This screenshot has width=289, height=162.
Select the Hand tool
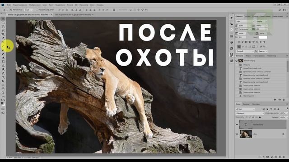point(3,89)
